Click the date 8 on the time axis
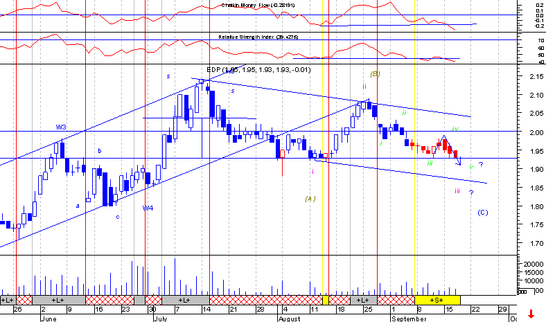The width and height of the screenshot is (546, 322). coord(420,310)
